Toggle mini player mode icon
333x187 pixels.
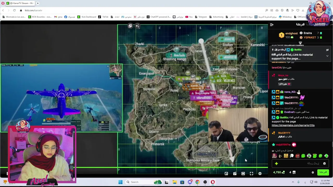[x=226, y=173]
